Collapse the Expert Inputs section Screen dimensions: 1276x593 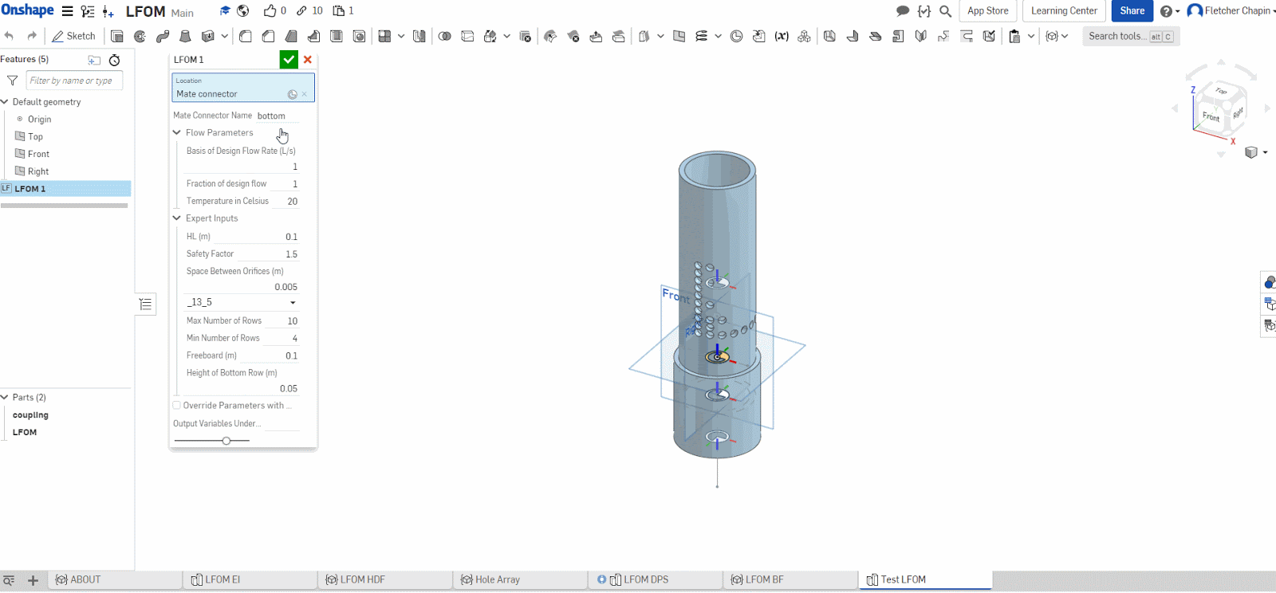[x=177, y=218]
